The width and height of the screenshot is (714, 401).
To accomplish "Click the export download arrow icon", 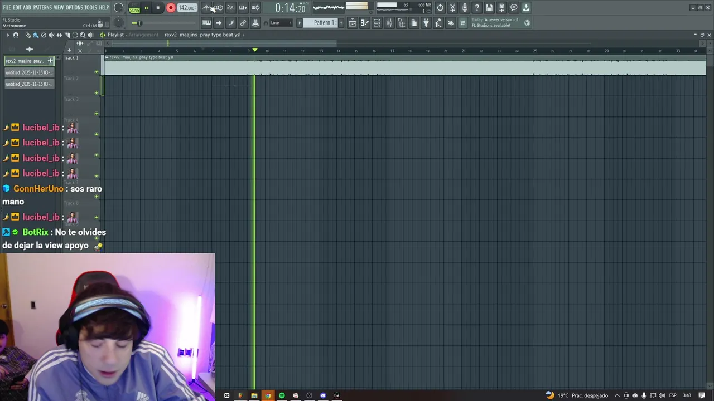I will 526,8.
